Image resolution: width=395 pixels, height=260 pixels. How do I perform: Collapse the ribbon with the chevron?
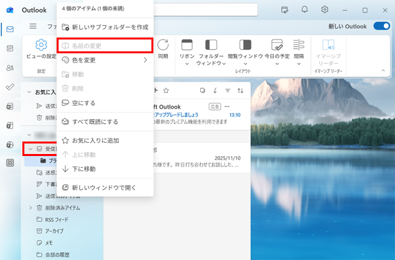click(383, 70)
